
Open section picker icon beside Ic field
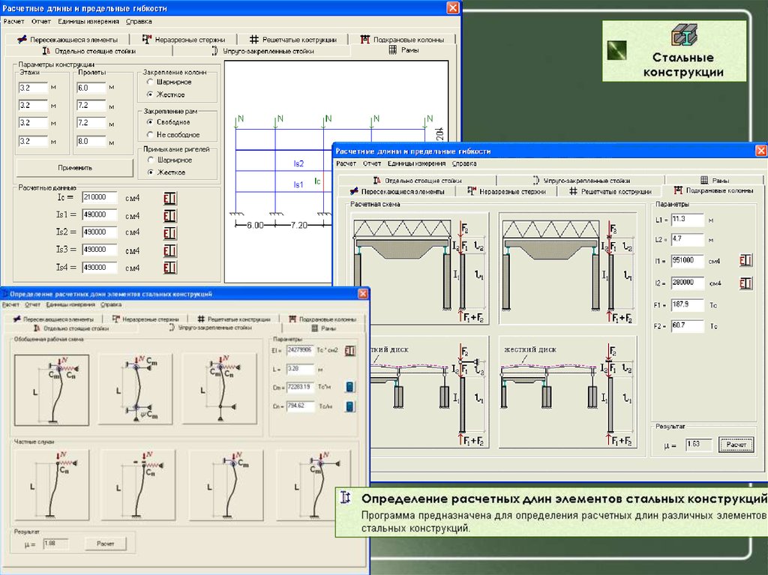[170, 198]
